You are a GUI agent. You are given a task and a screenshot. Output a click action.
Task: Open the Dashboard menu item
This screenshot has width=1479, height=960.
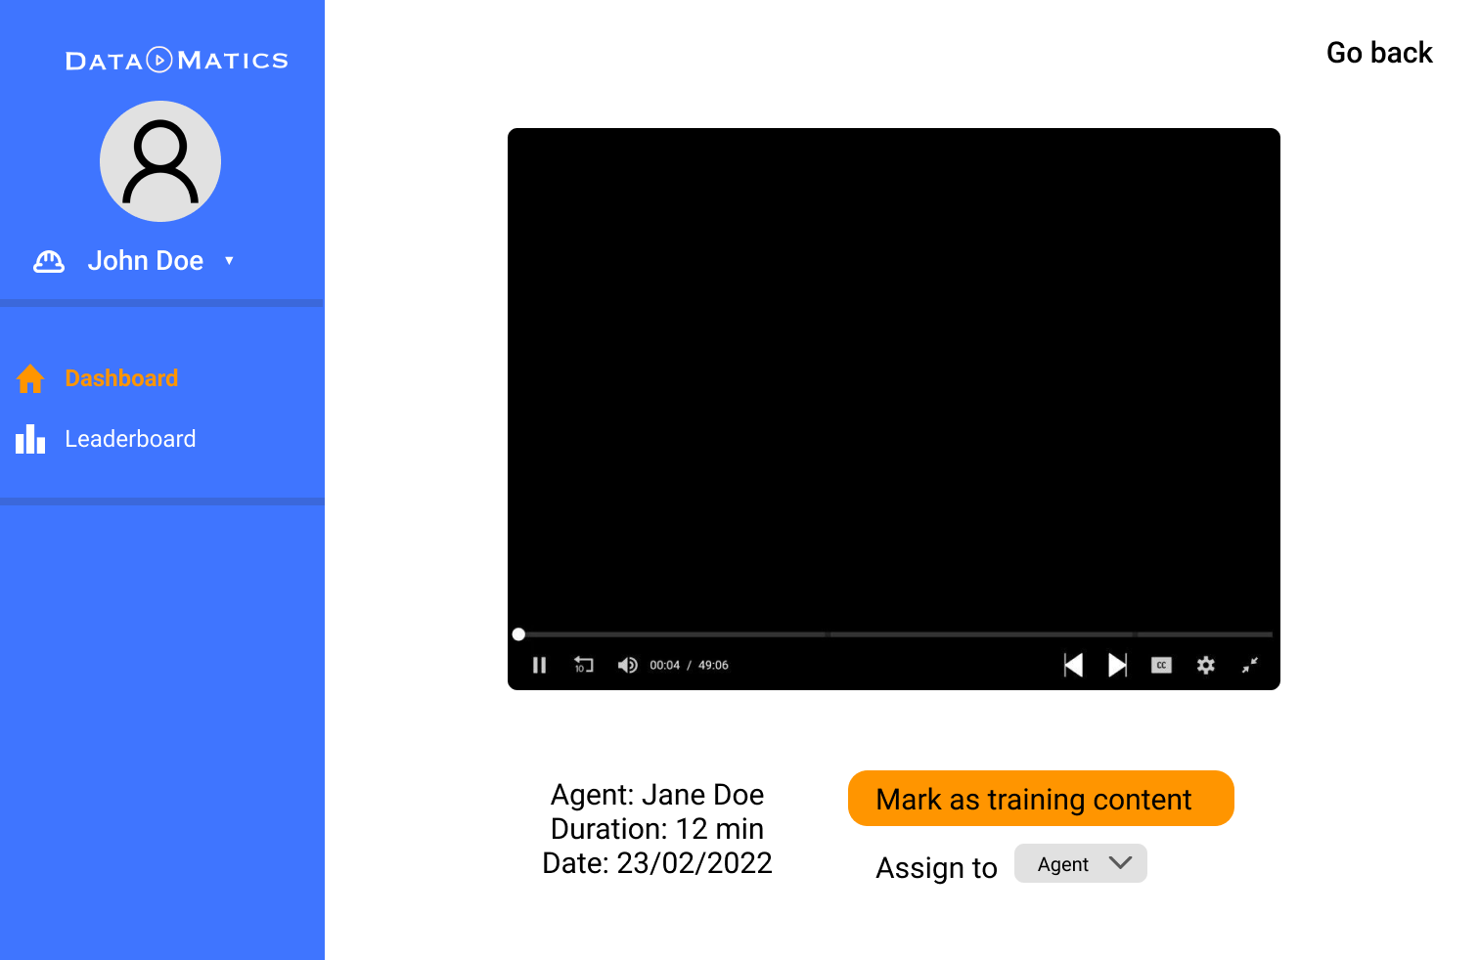coord(121,378)
